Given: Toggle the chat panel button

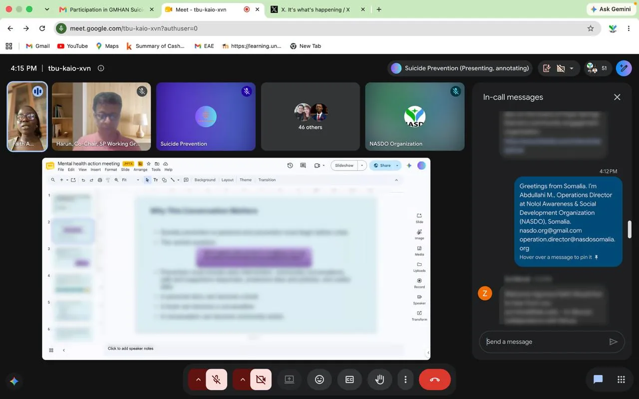Looking at the screenshot, I should [598, 380].
